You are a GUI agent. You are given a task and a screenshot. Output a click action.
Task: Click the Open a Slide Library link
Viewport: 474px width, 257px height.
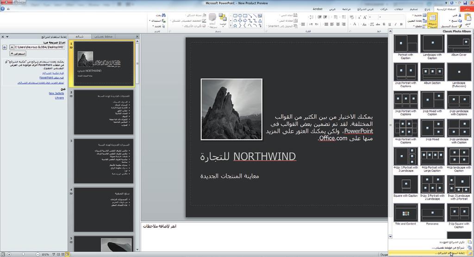(x=53, y=73)
